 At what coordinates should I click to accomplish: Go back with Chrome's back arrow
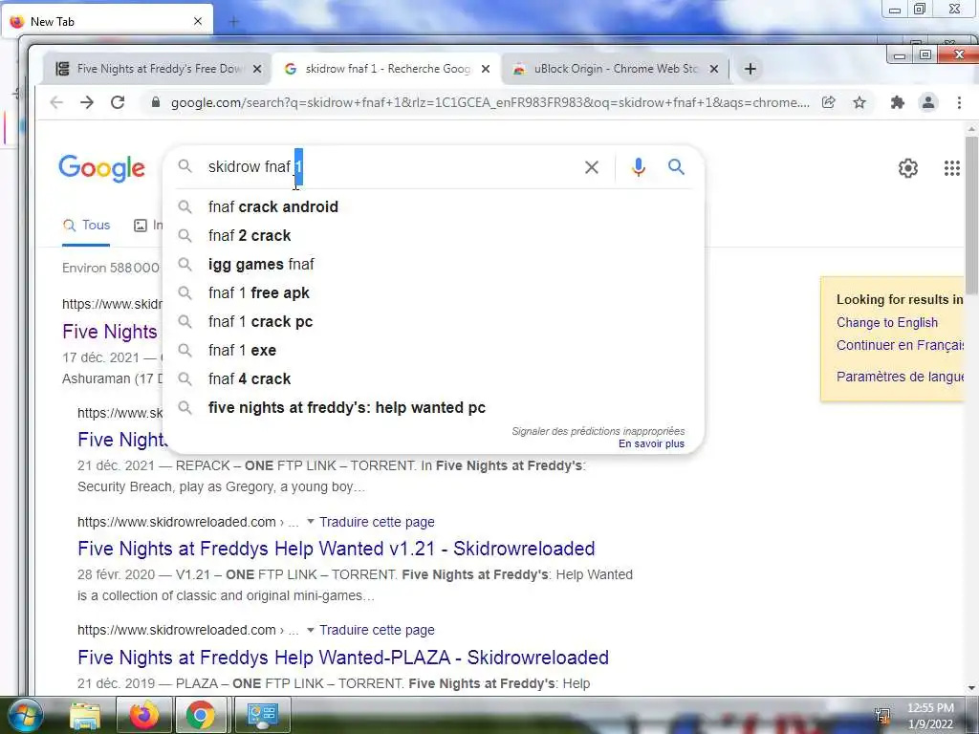pyautogui.click(x=56, y=102)
